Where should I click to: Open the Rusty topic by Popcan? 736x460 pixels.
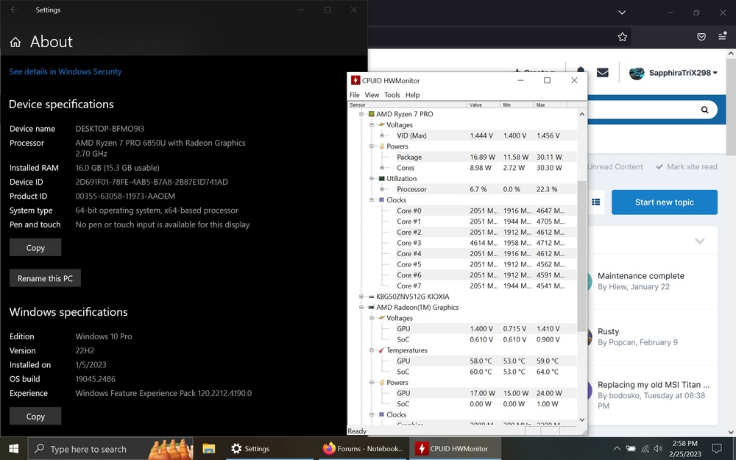[609, 331]
